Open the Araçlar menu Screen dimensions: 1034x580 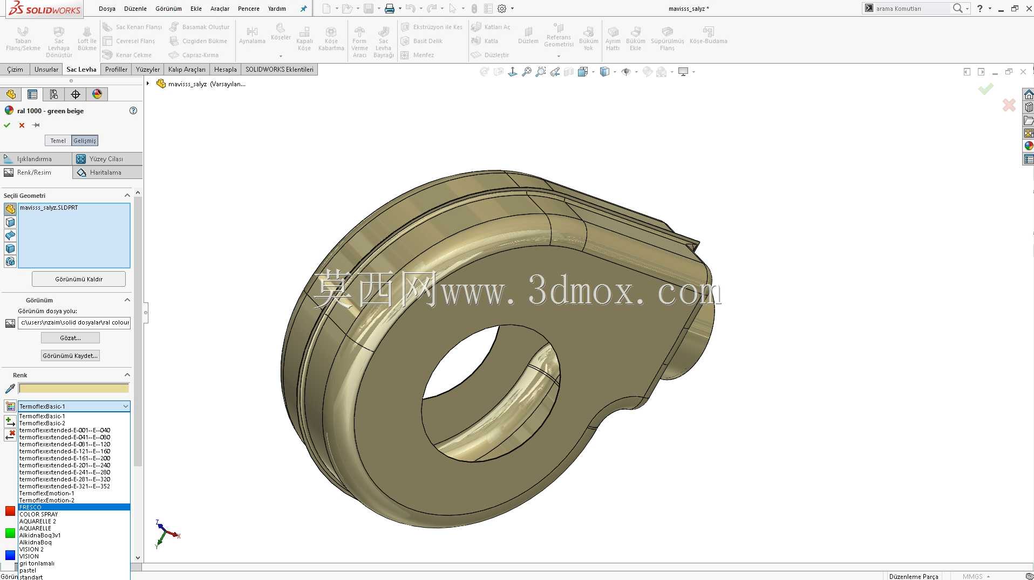pos(220,9)
